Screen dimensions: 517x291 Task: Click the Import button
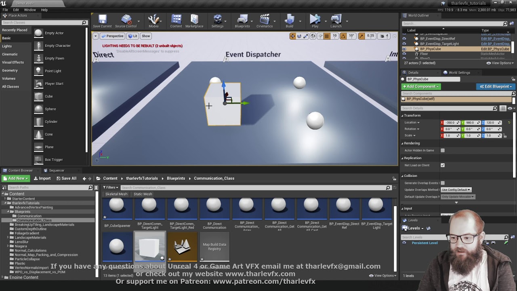pos(42,178)
